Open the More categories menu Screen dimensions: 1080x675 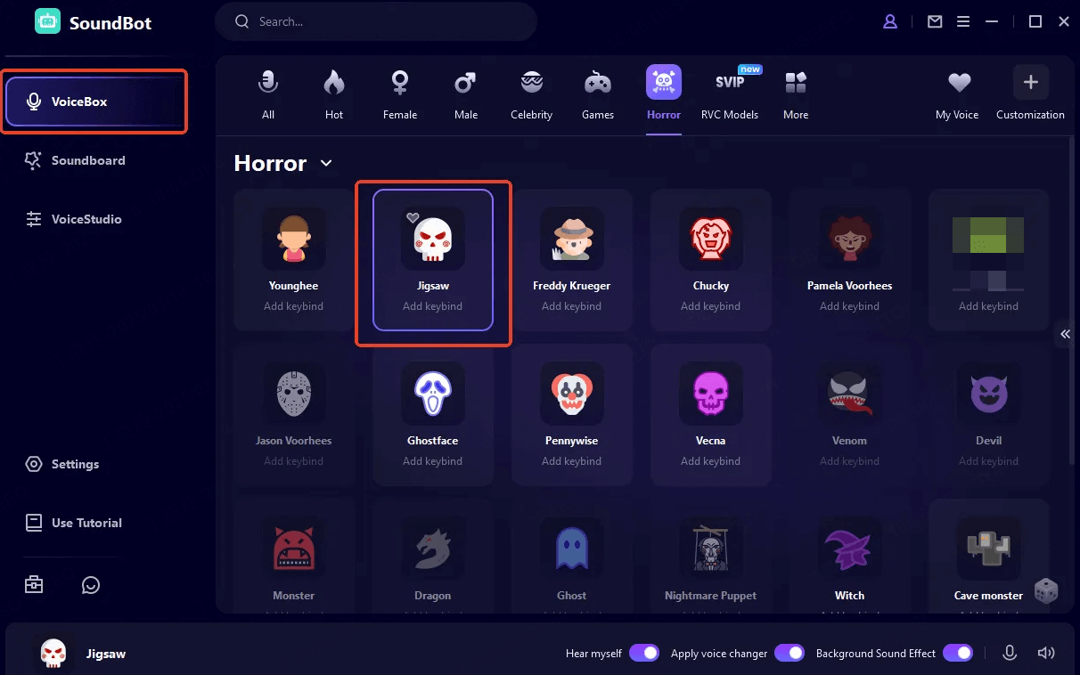(x=796, y=95)
